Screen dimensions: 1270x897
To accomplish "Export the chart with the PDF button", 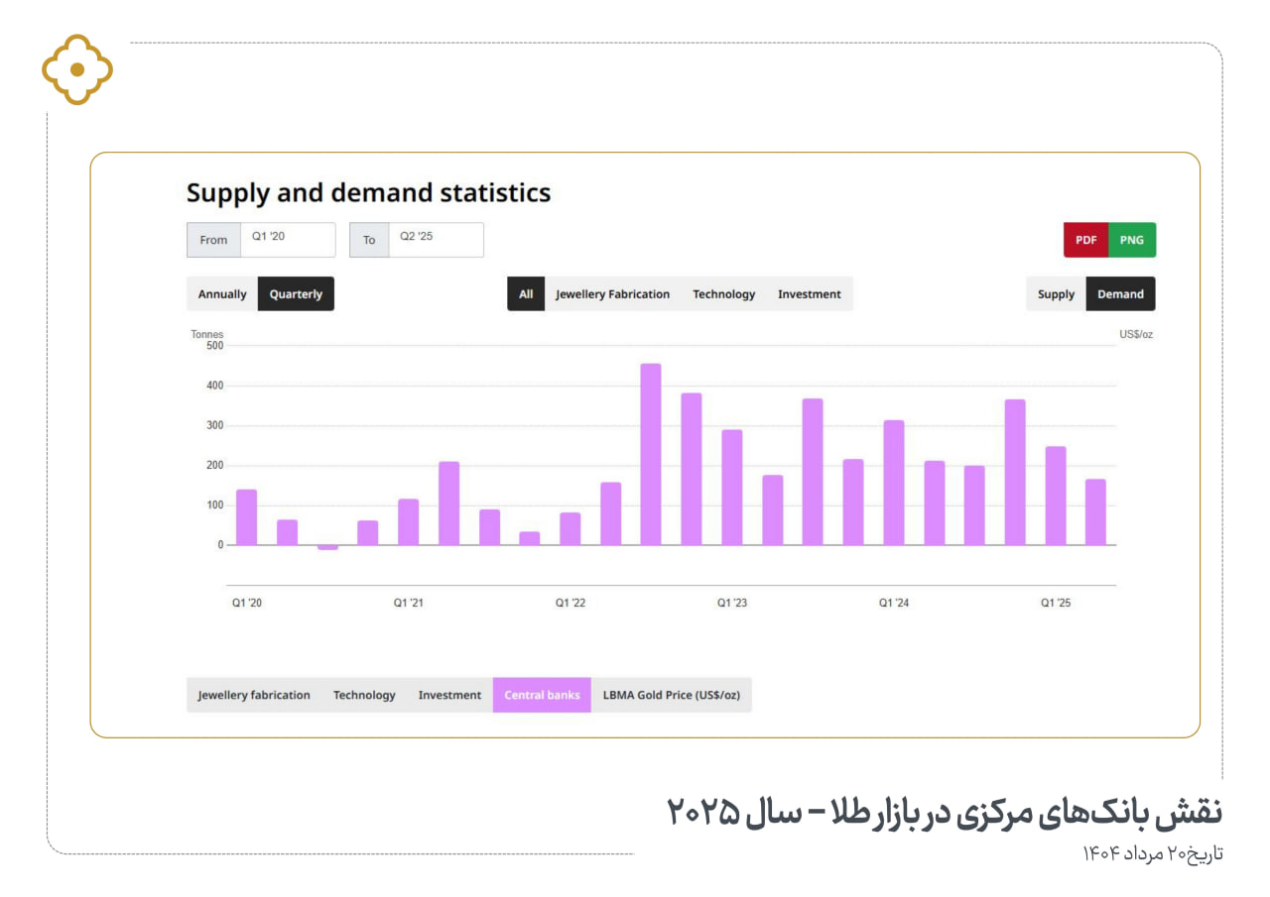I will pos(1085,240).
